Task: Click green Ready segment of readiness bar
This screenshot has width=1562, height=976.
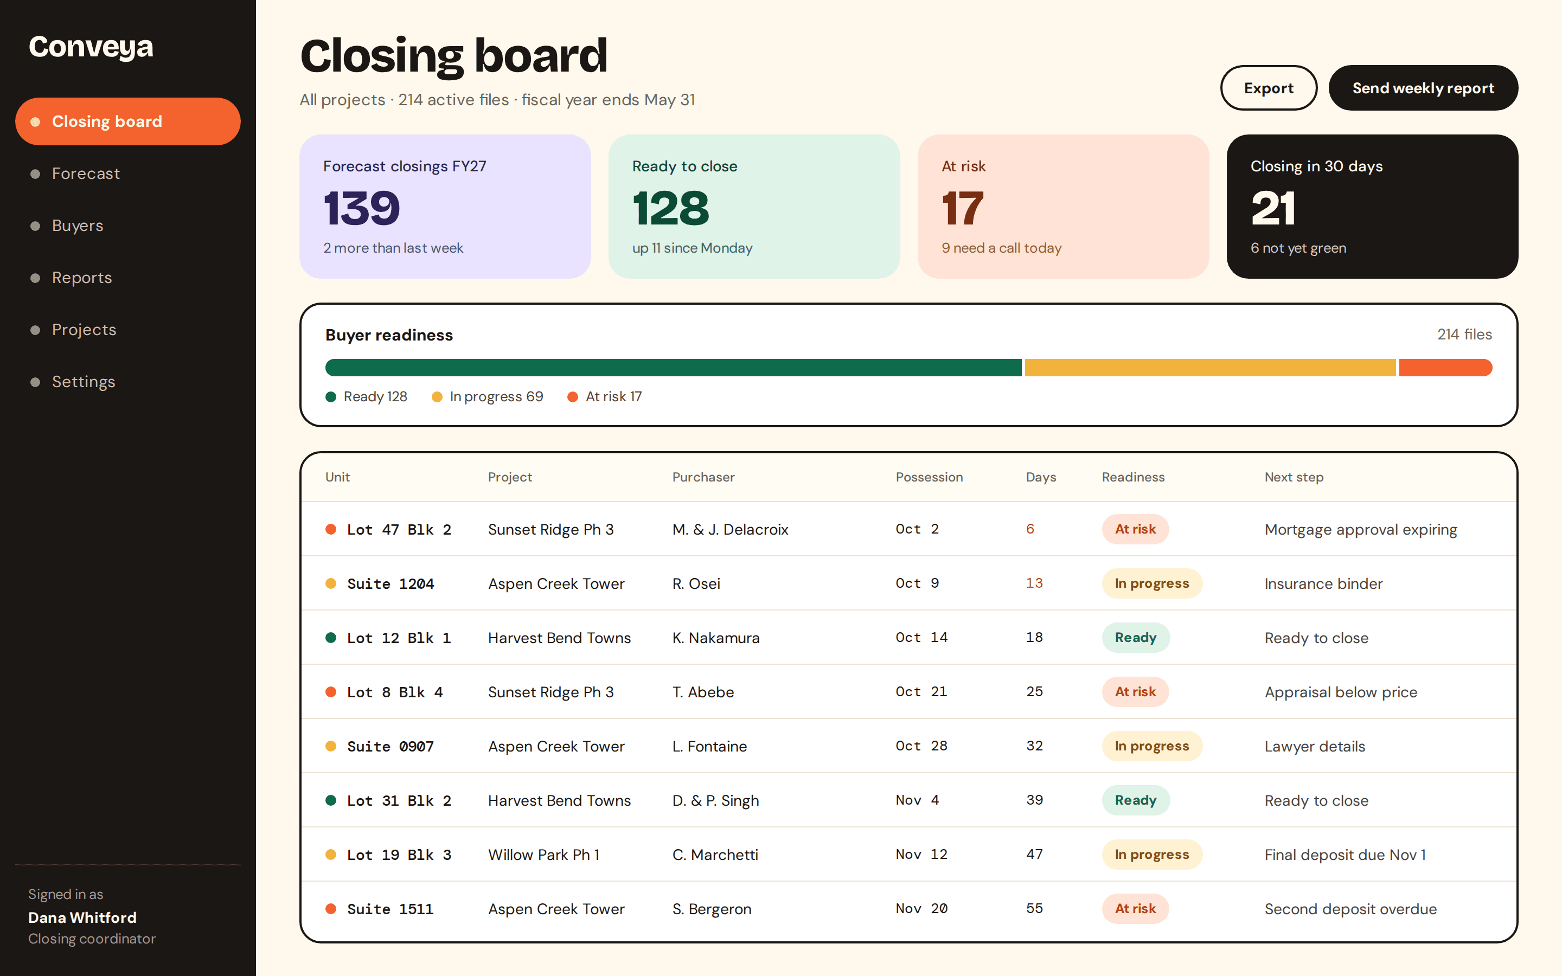Action: tap(673, 367)
